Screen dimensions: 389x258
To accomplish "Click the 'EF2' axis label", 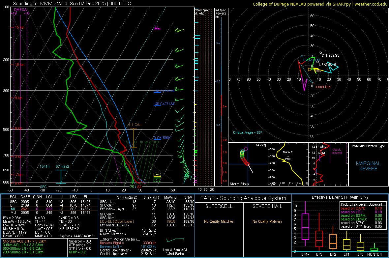I will tap(333, 254).
